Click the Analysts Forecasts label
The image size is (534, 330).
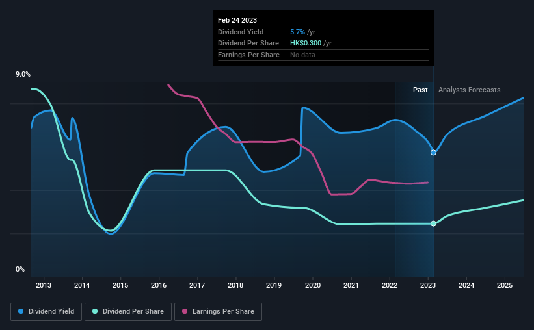click(x=470, y=90)
